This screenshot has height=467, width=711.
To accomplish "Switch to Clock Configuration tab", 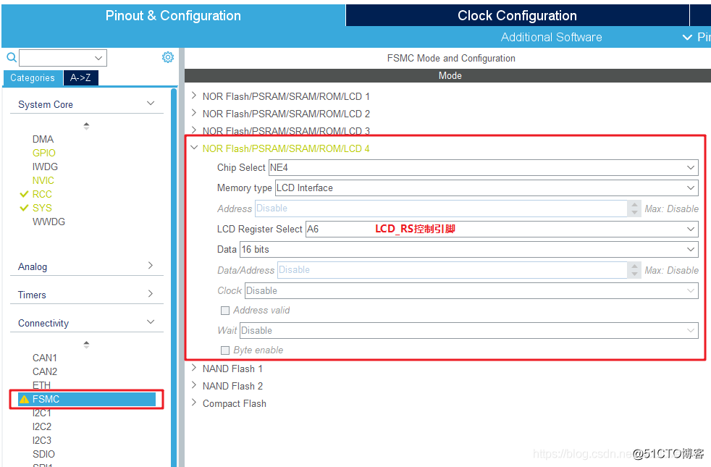I will [x=517, y=15].
